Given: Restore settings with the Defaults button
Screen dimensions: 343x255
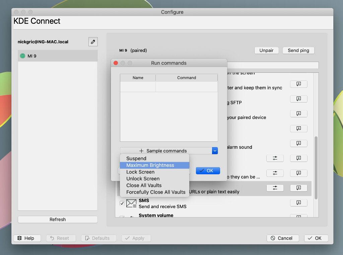Looking at the screenshot, I should pos(99,238).
